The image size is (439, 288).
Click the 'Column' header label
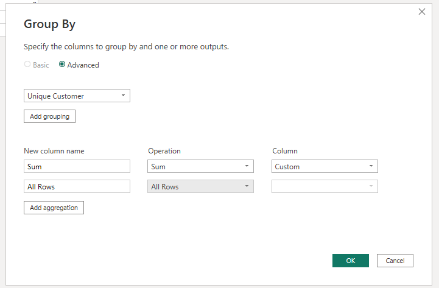[x=285, y=151]
